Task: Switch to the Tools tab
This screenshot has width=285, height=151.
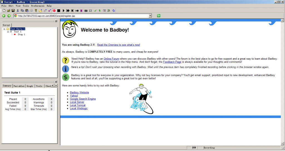Action: pyautogui.click(x=39, y=86)
